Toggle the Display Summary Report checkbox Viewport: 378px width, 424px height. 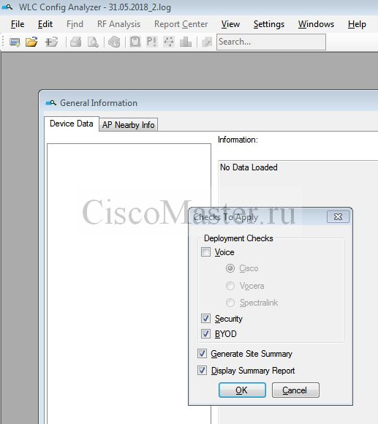(x=202, y=370)
